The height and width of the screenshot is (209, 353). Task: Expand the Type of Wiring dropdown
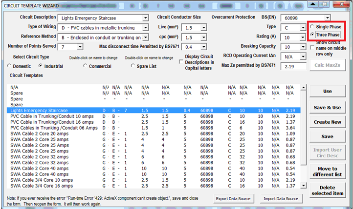click(145, 28)
